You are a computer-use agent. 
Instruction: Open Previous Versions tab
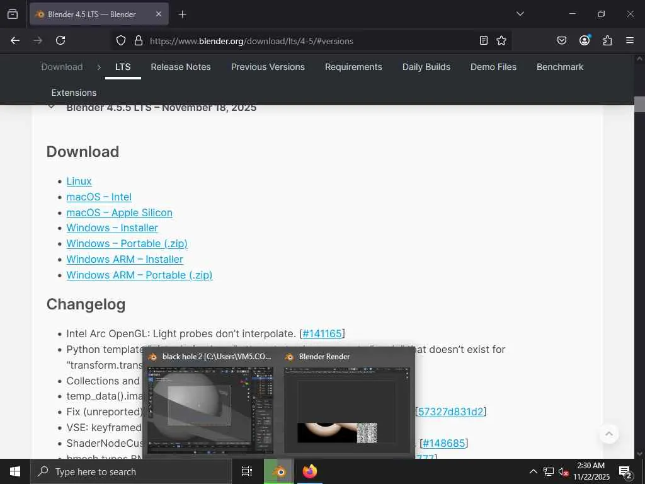(268, 67)
